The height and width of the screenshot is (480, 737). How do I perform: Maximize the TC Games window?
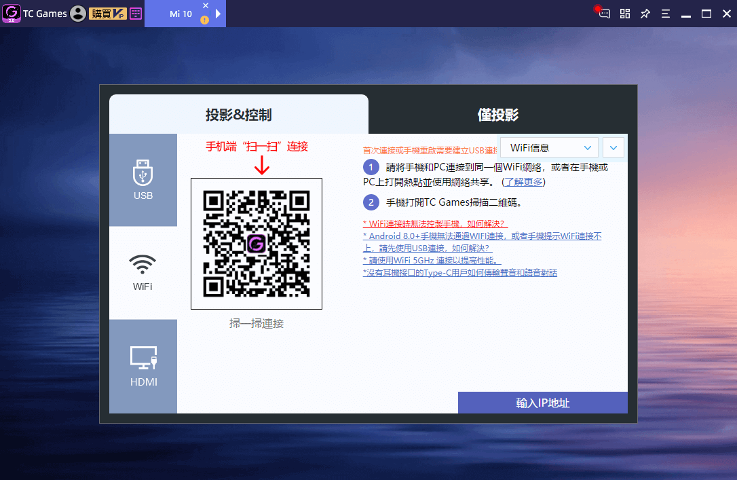tap(706, 14)
